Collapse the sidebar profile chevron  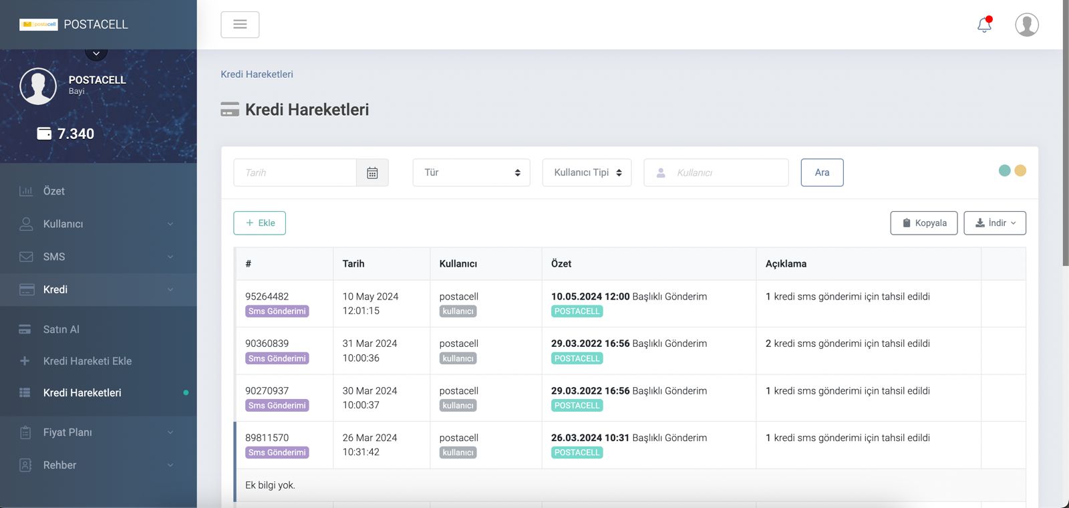click(96, 53)
